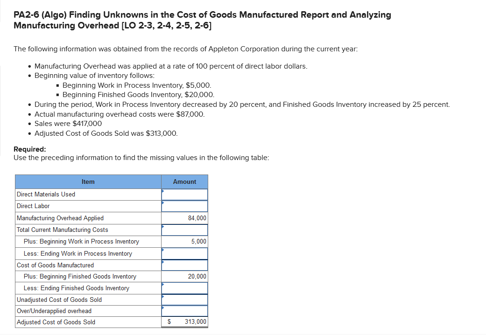Select the Amount column header
The image size is (486, 335).
point(184,181)
